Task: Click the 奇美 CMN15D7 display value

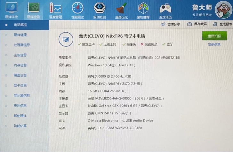Action: coord(109,113)
